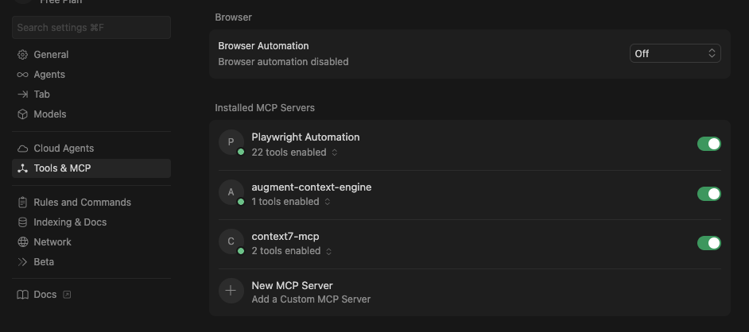Image resolution: width=749 pixels, height=332 pixels.
Task: Focus the Search settings field
Action: [91, 28]
